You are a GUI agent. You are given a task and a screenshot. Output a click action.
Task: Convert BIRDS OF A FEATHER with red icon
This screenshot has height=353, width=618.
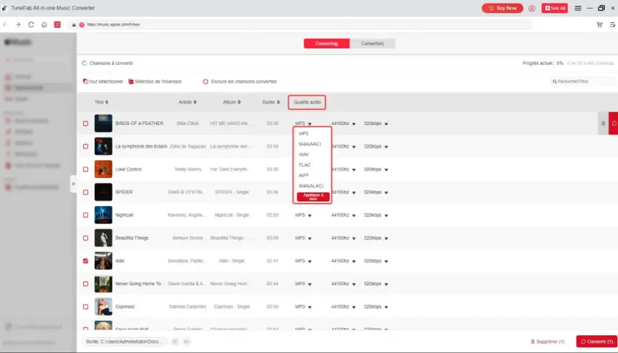(x=614, y=124)
